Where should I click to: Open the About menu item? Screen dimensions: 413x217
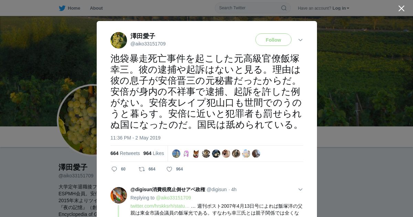(x=96, y=8)
